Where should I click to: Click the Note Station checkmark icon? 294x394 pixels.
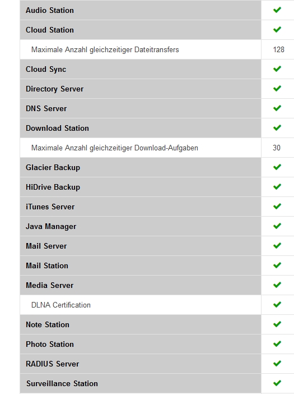click(x=277, y=324)
